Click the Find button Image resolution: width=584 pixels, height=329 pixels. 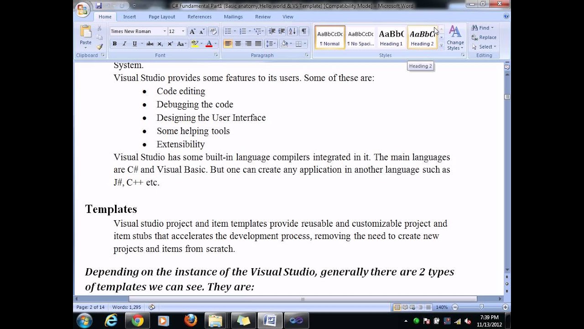click(x=483, y=28)
